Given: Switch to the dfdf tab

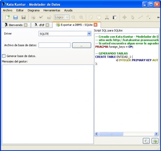Looking at the screenshot, I should click(x=42, y=25).
